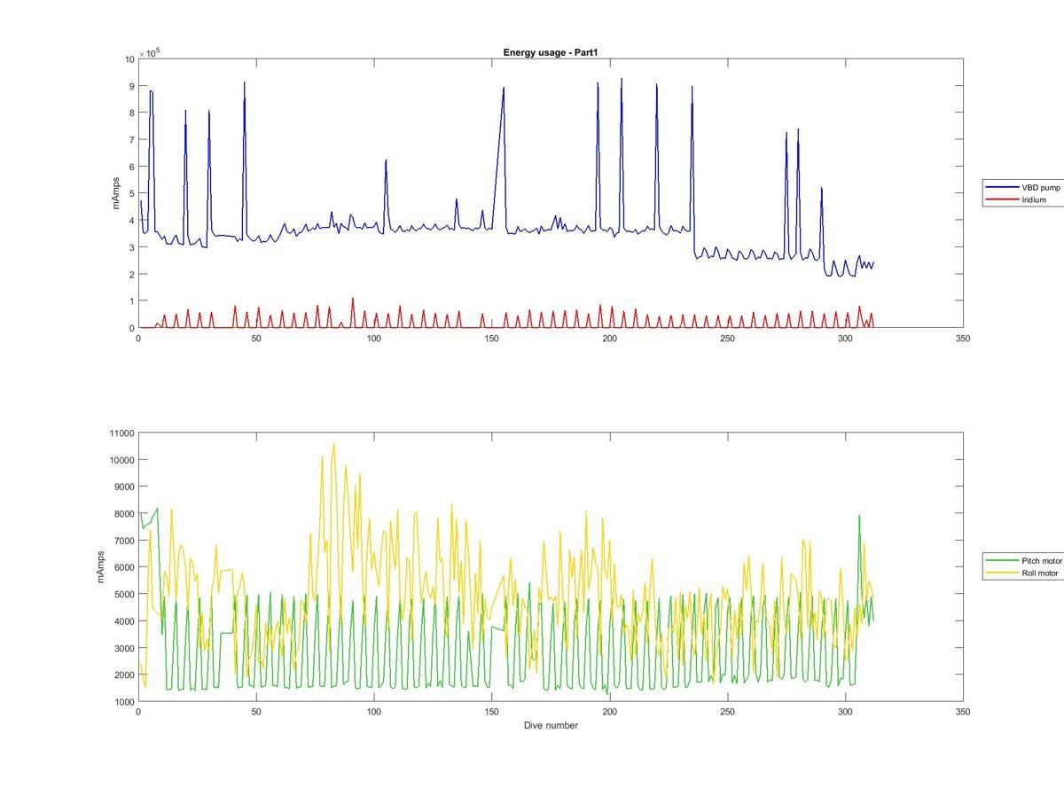Click y-axis tick "7" on the energy usage plot
This screenshot has width=1064, height=788.
coord(131,140)
